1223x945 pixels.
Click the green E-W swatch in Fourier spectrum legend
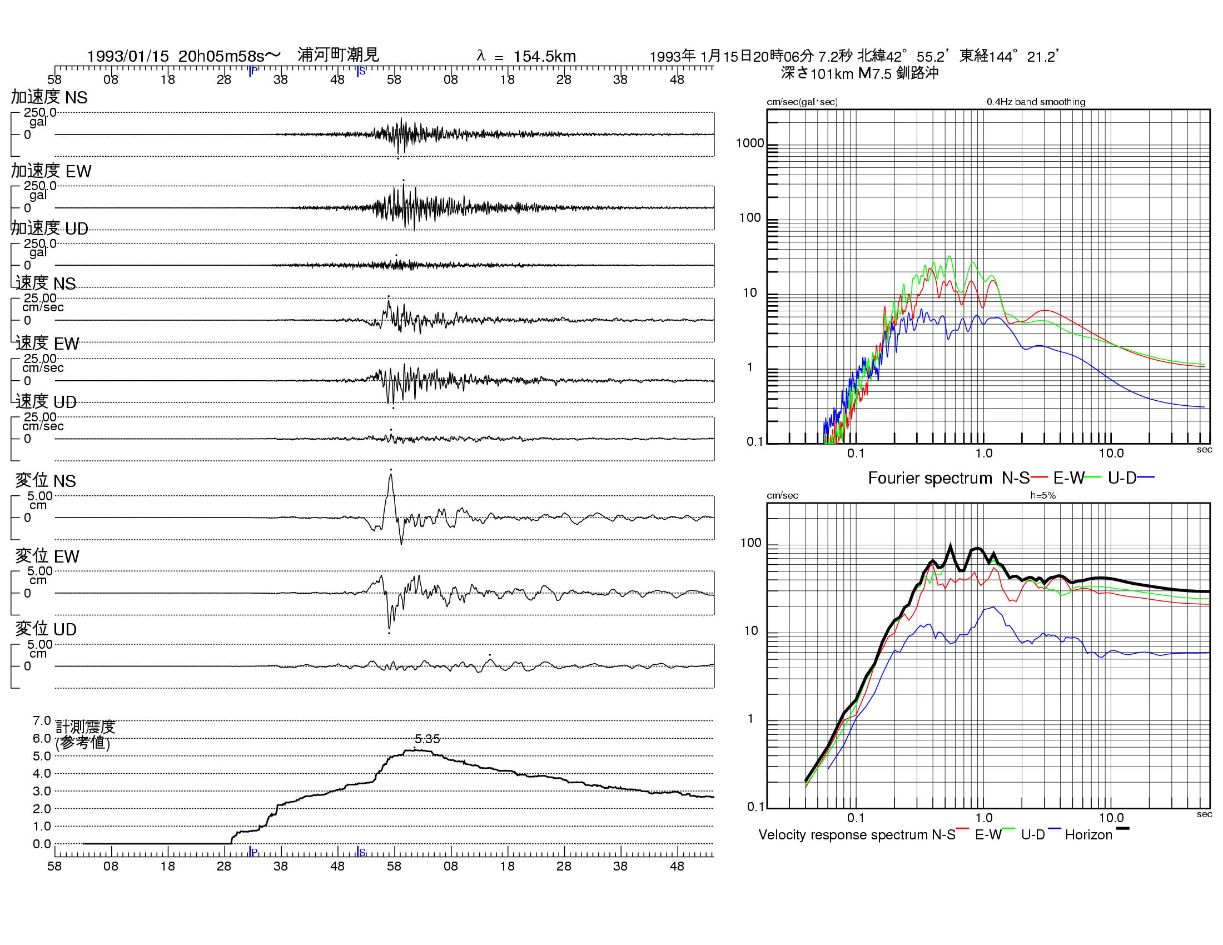tap(1092, 478)
